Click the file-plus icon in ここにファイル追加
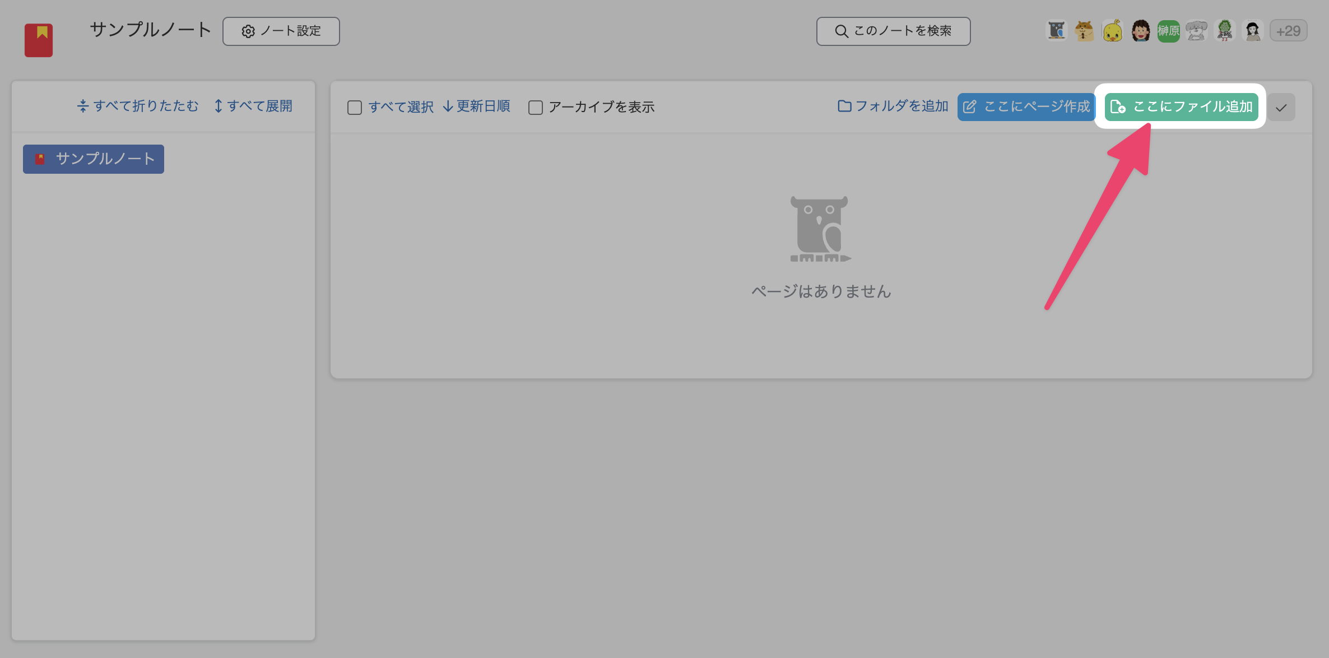The image size is (1329, 658). (1119, 107)
